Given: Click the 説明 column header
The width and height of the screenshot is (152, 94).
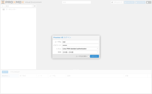Looking at the screenshot, I should coord(95,76).
